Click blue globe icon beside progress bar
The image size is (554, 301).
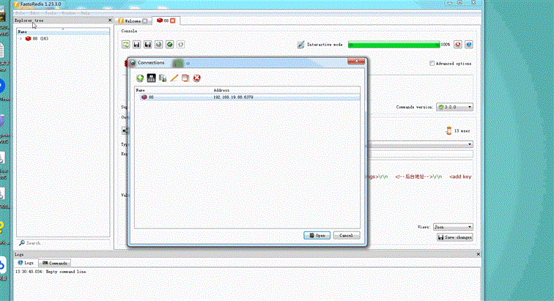pos(469,45)
